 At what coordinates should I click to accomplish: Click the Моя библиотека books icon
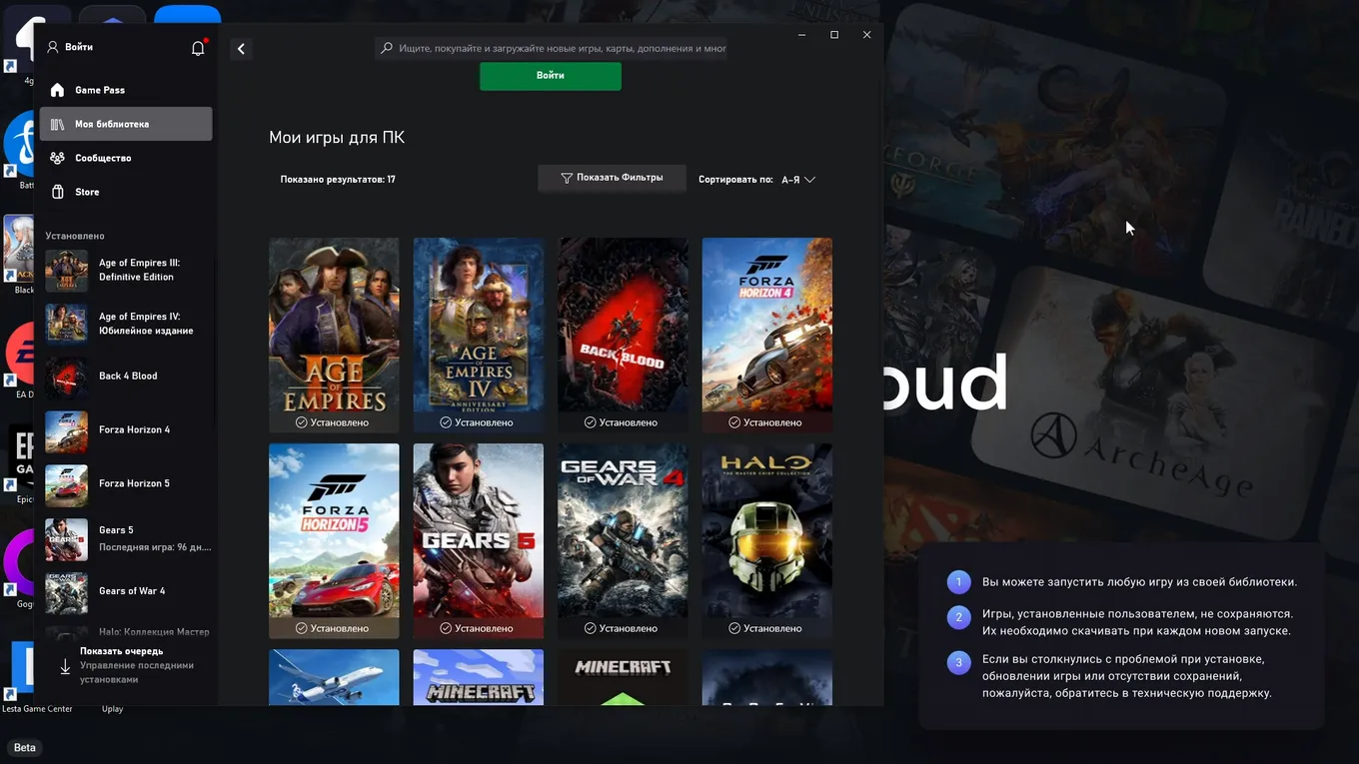pos(57,124)
